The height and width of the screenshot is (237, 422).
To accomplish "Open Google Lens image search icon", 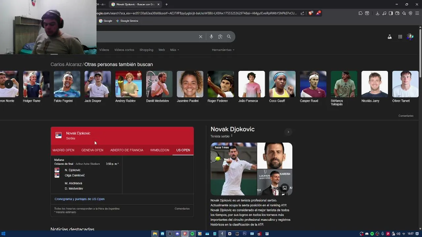I will click(220, 37).
